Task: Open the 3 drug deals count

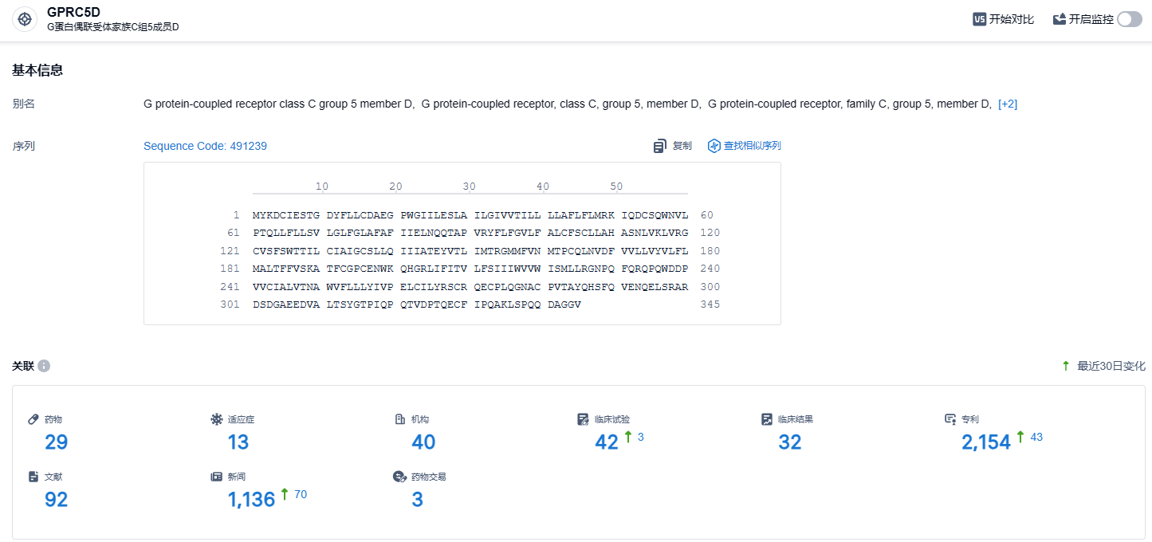Action: tap(417, 500)
